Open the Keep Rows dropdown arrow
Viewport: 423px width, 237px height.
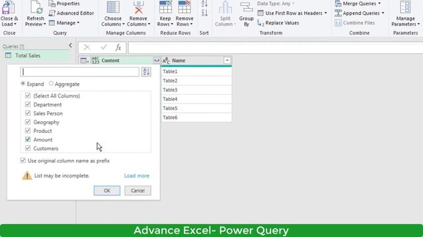click(172, 24)
